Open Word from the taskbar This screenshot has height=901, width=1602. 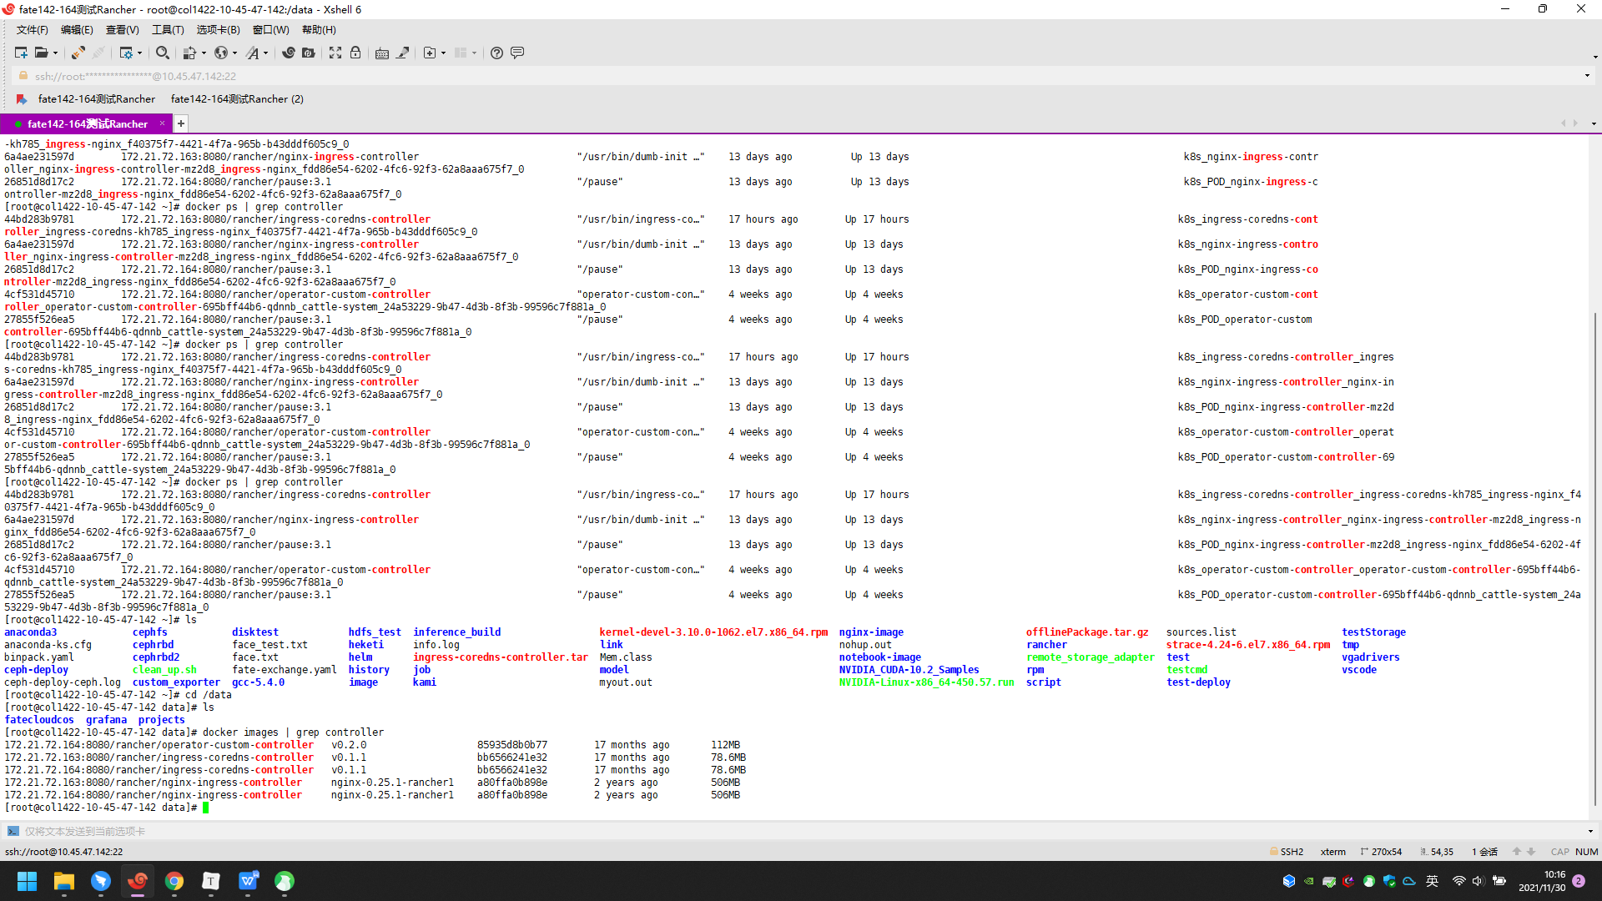click(x=249, y=881)
